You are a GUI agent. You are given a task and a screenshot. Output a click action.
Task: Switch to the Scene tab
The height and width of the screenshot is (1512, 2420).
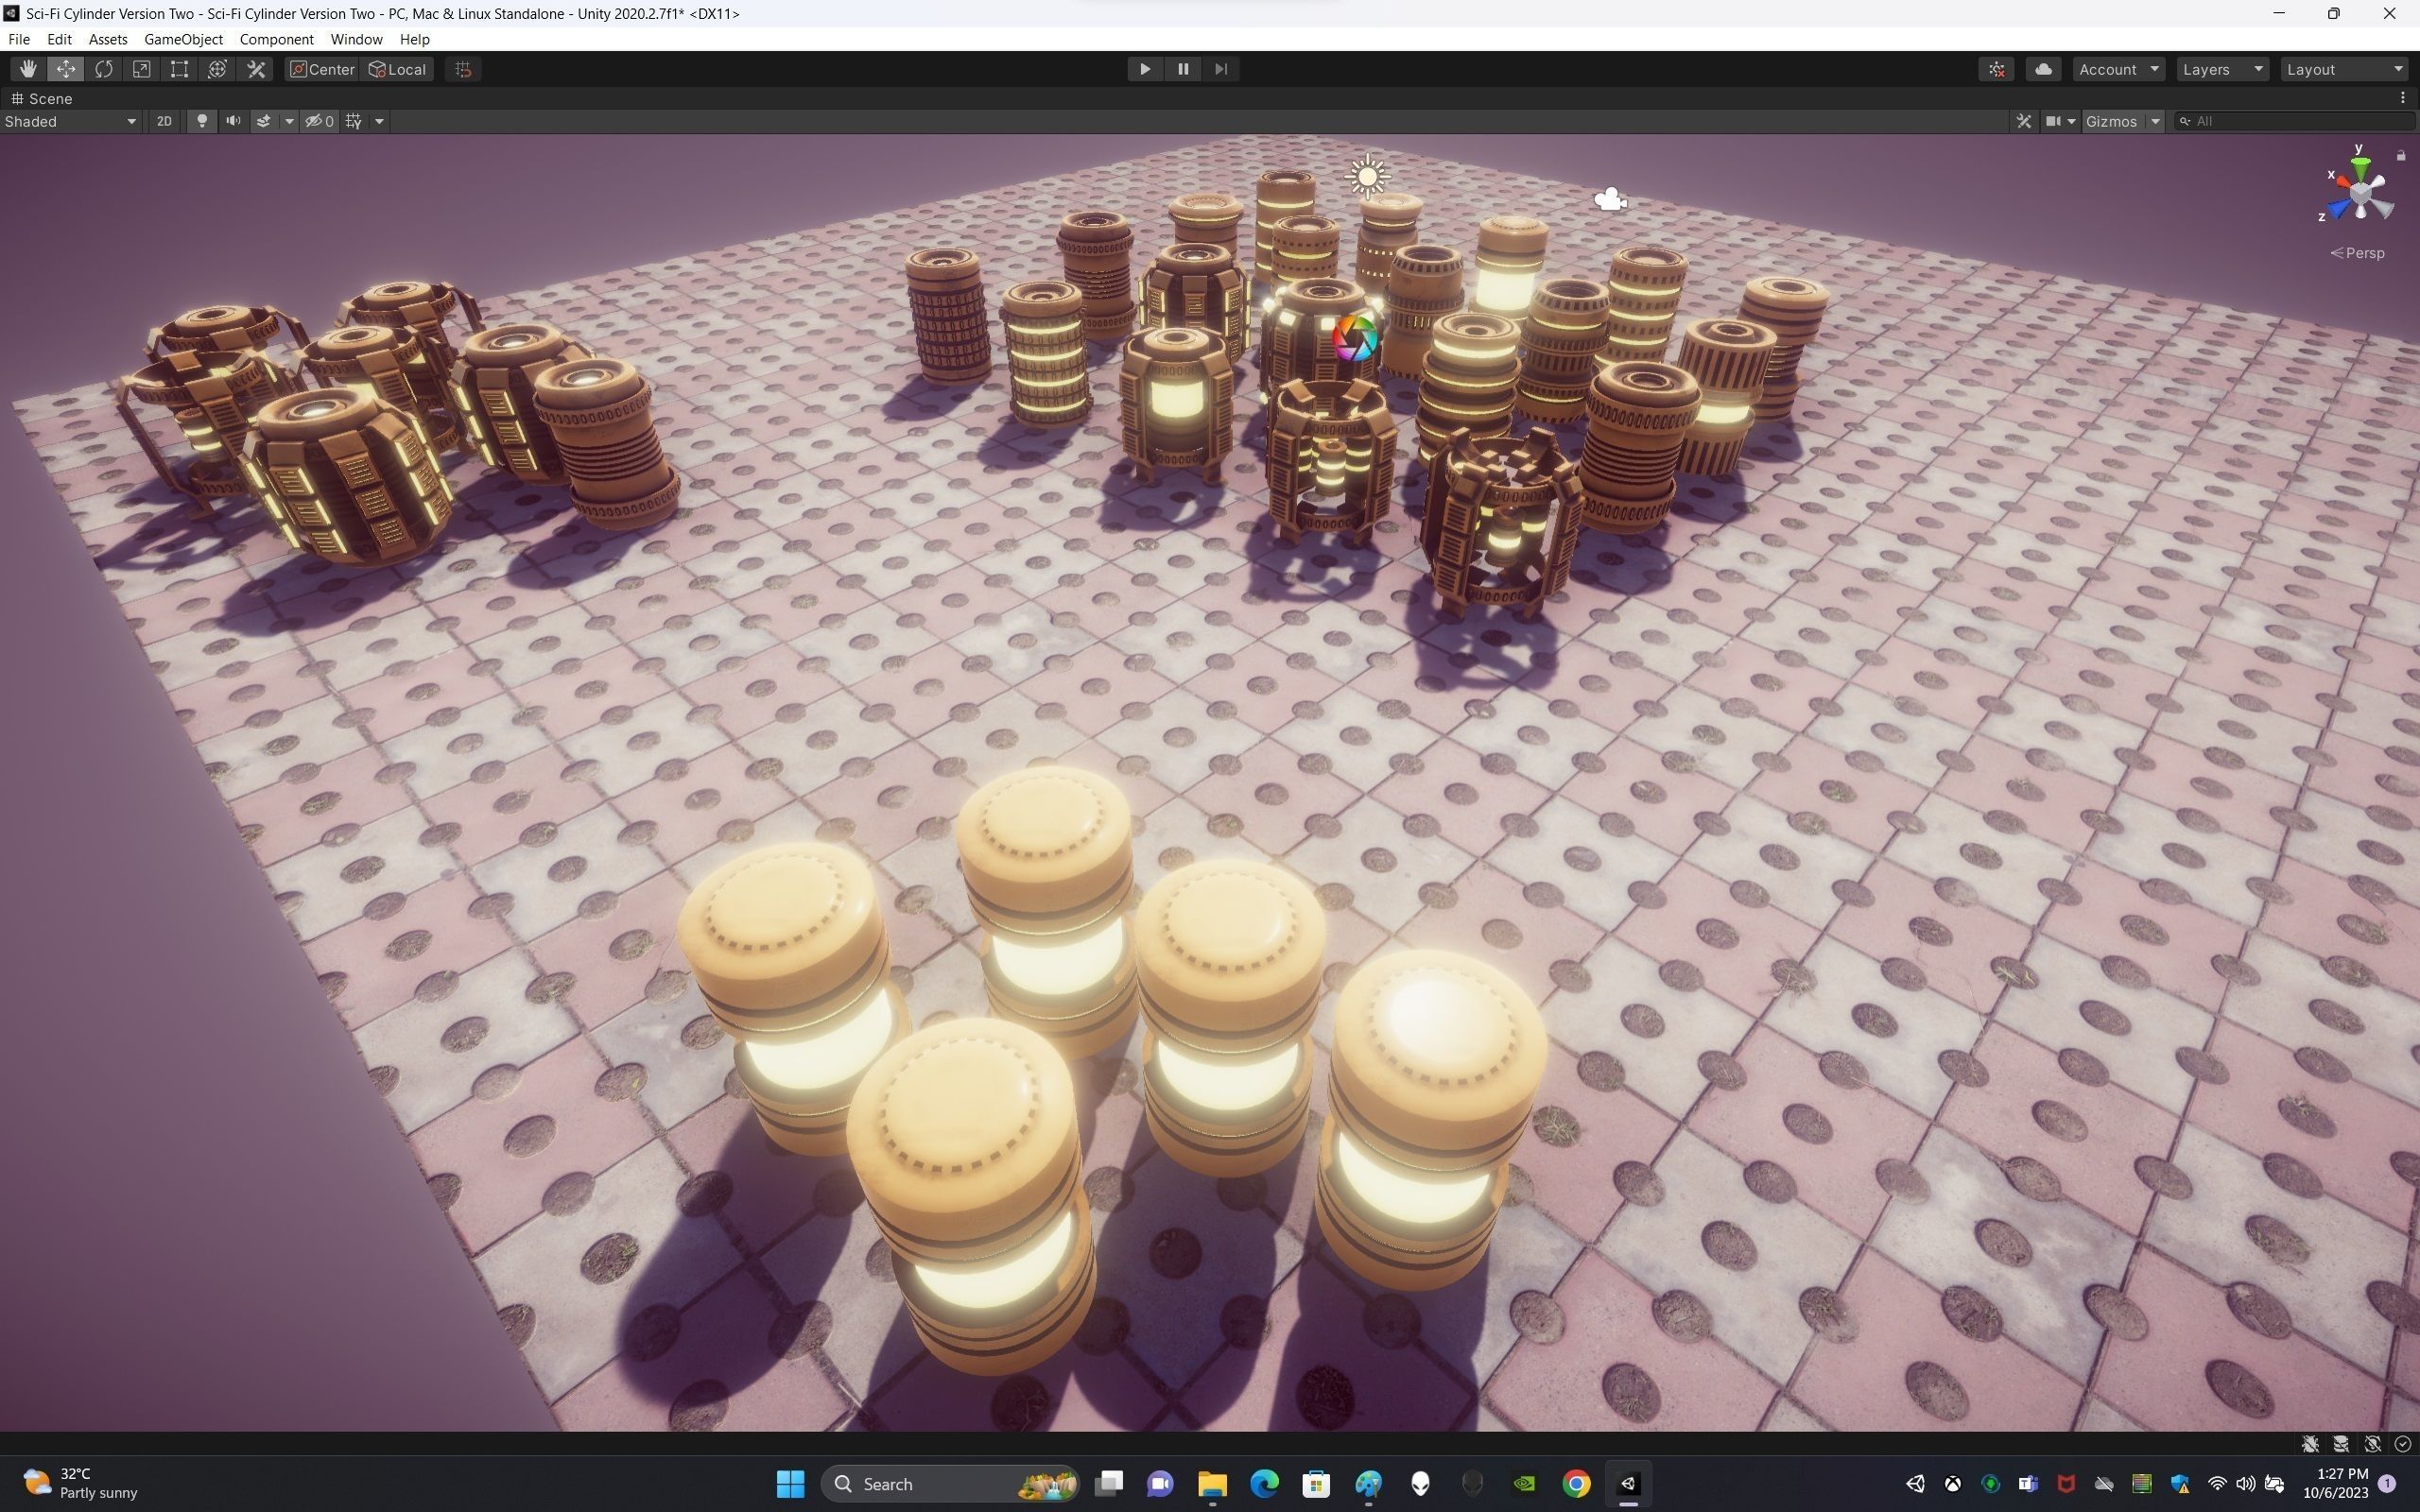click(x=42, y=98)
